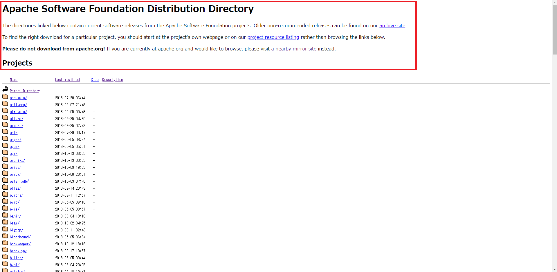Open the brooklyn/ directory link
Screen dimensions: 557x272
(x=18, y=251)
